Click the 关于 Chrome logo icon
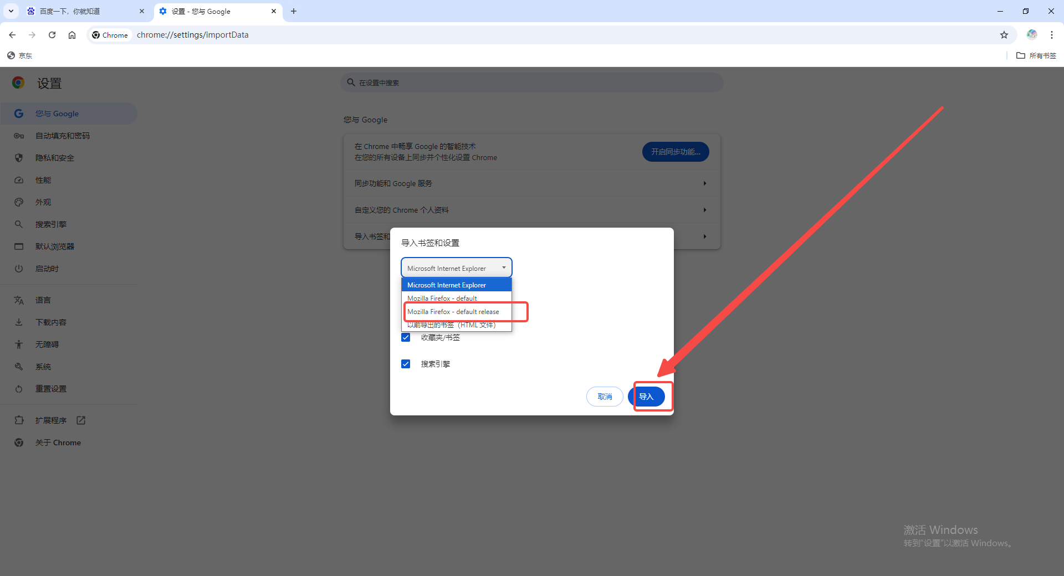 pyautogui.click(x=19, y=443)
